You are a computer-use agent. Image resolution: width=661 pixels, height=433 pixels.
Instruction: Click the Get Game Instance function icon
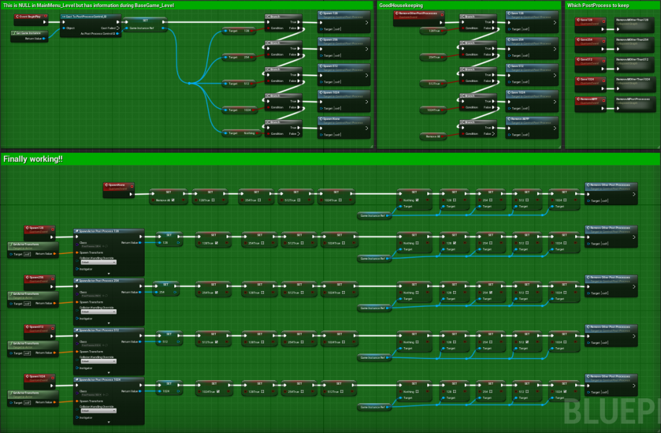tap(14, 33)
